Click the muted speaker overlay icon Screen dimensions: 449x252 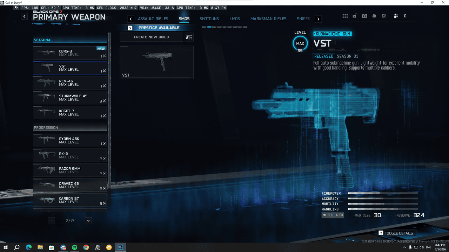pos(16,8)
